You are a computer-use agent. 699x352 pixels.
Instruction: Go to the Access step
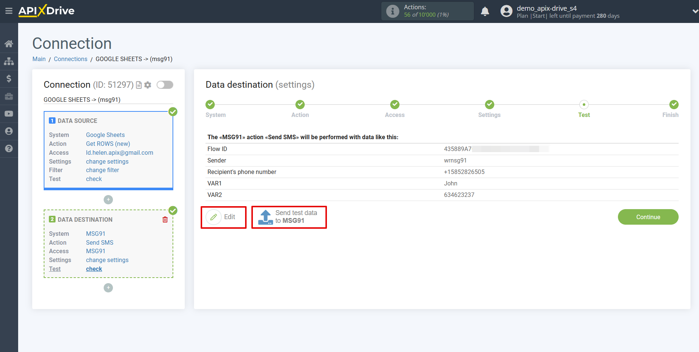tap(395, 104)
